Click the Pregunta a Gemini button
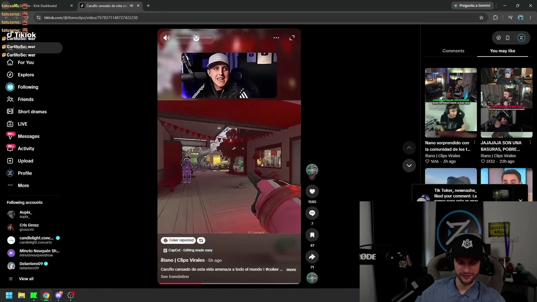This screenshot has width=537, height=302. (x=472, y=5)
